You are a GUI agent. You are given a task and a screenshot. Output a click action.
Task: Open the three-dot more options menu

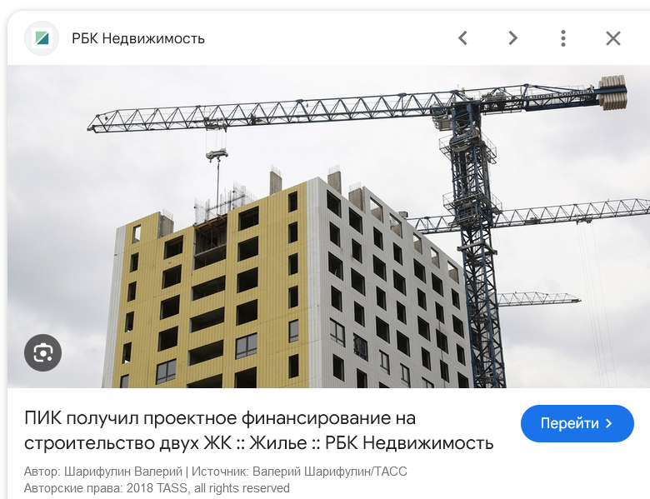point(563,38)
